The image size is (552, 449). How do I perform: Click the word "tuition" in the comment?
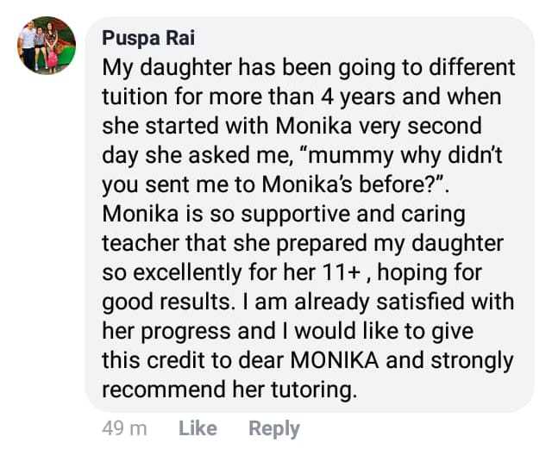click(138, 99)
